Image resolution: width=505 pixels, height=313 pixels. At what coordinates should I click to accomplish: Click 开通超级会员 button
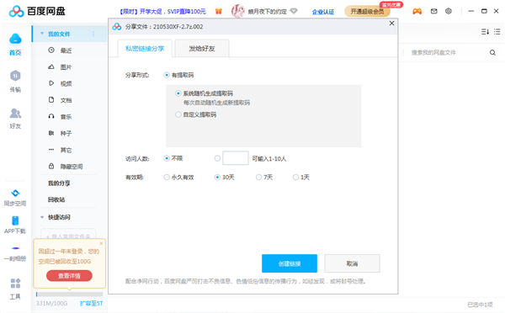[367, 12]
